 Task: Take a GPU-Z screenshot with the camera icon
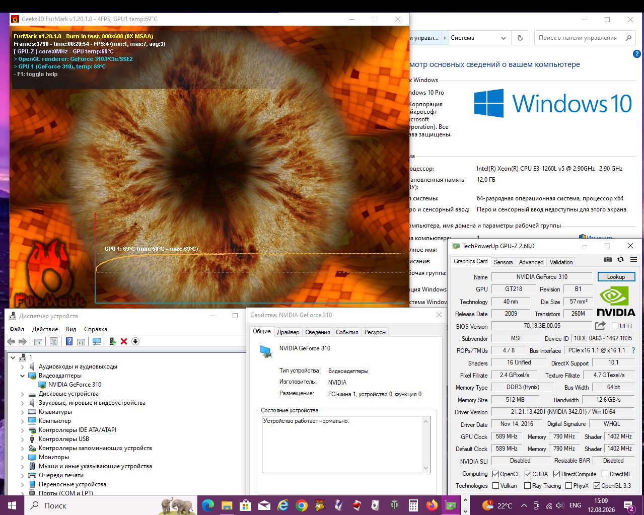(608, 259)
